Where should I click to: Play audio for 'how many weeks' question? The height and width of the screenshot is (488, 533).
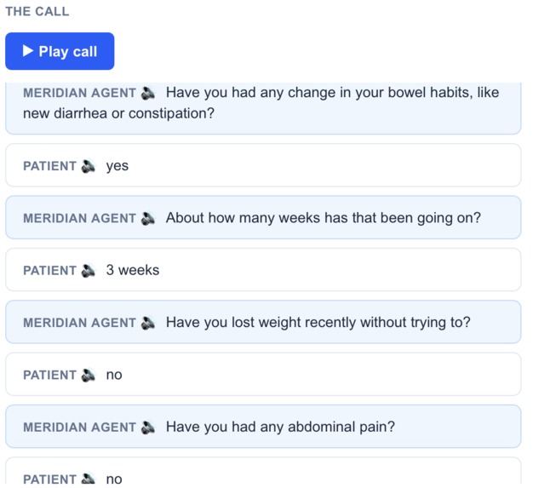click(148, 218)
